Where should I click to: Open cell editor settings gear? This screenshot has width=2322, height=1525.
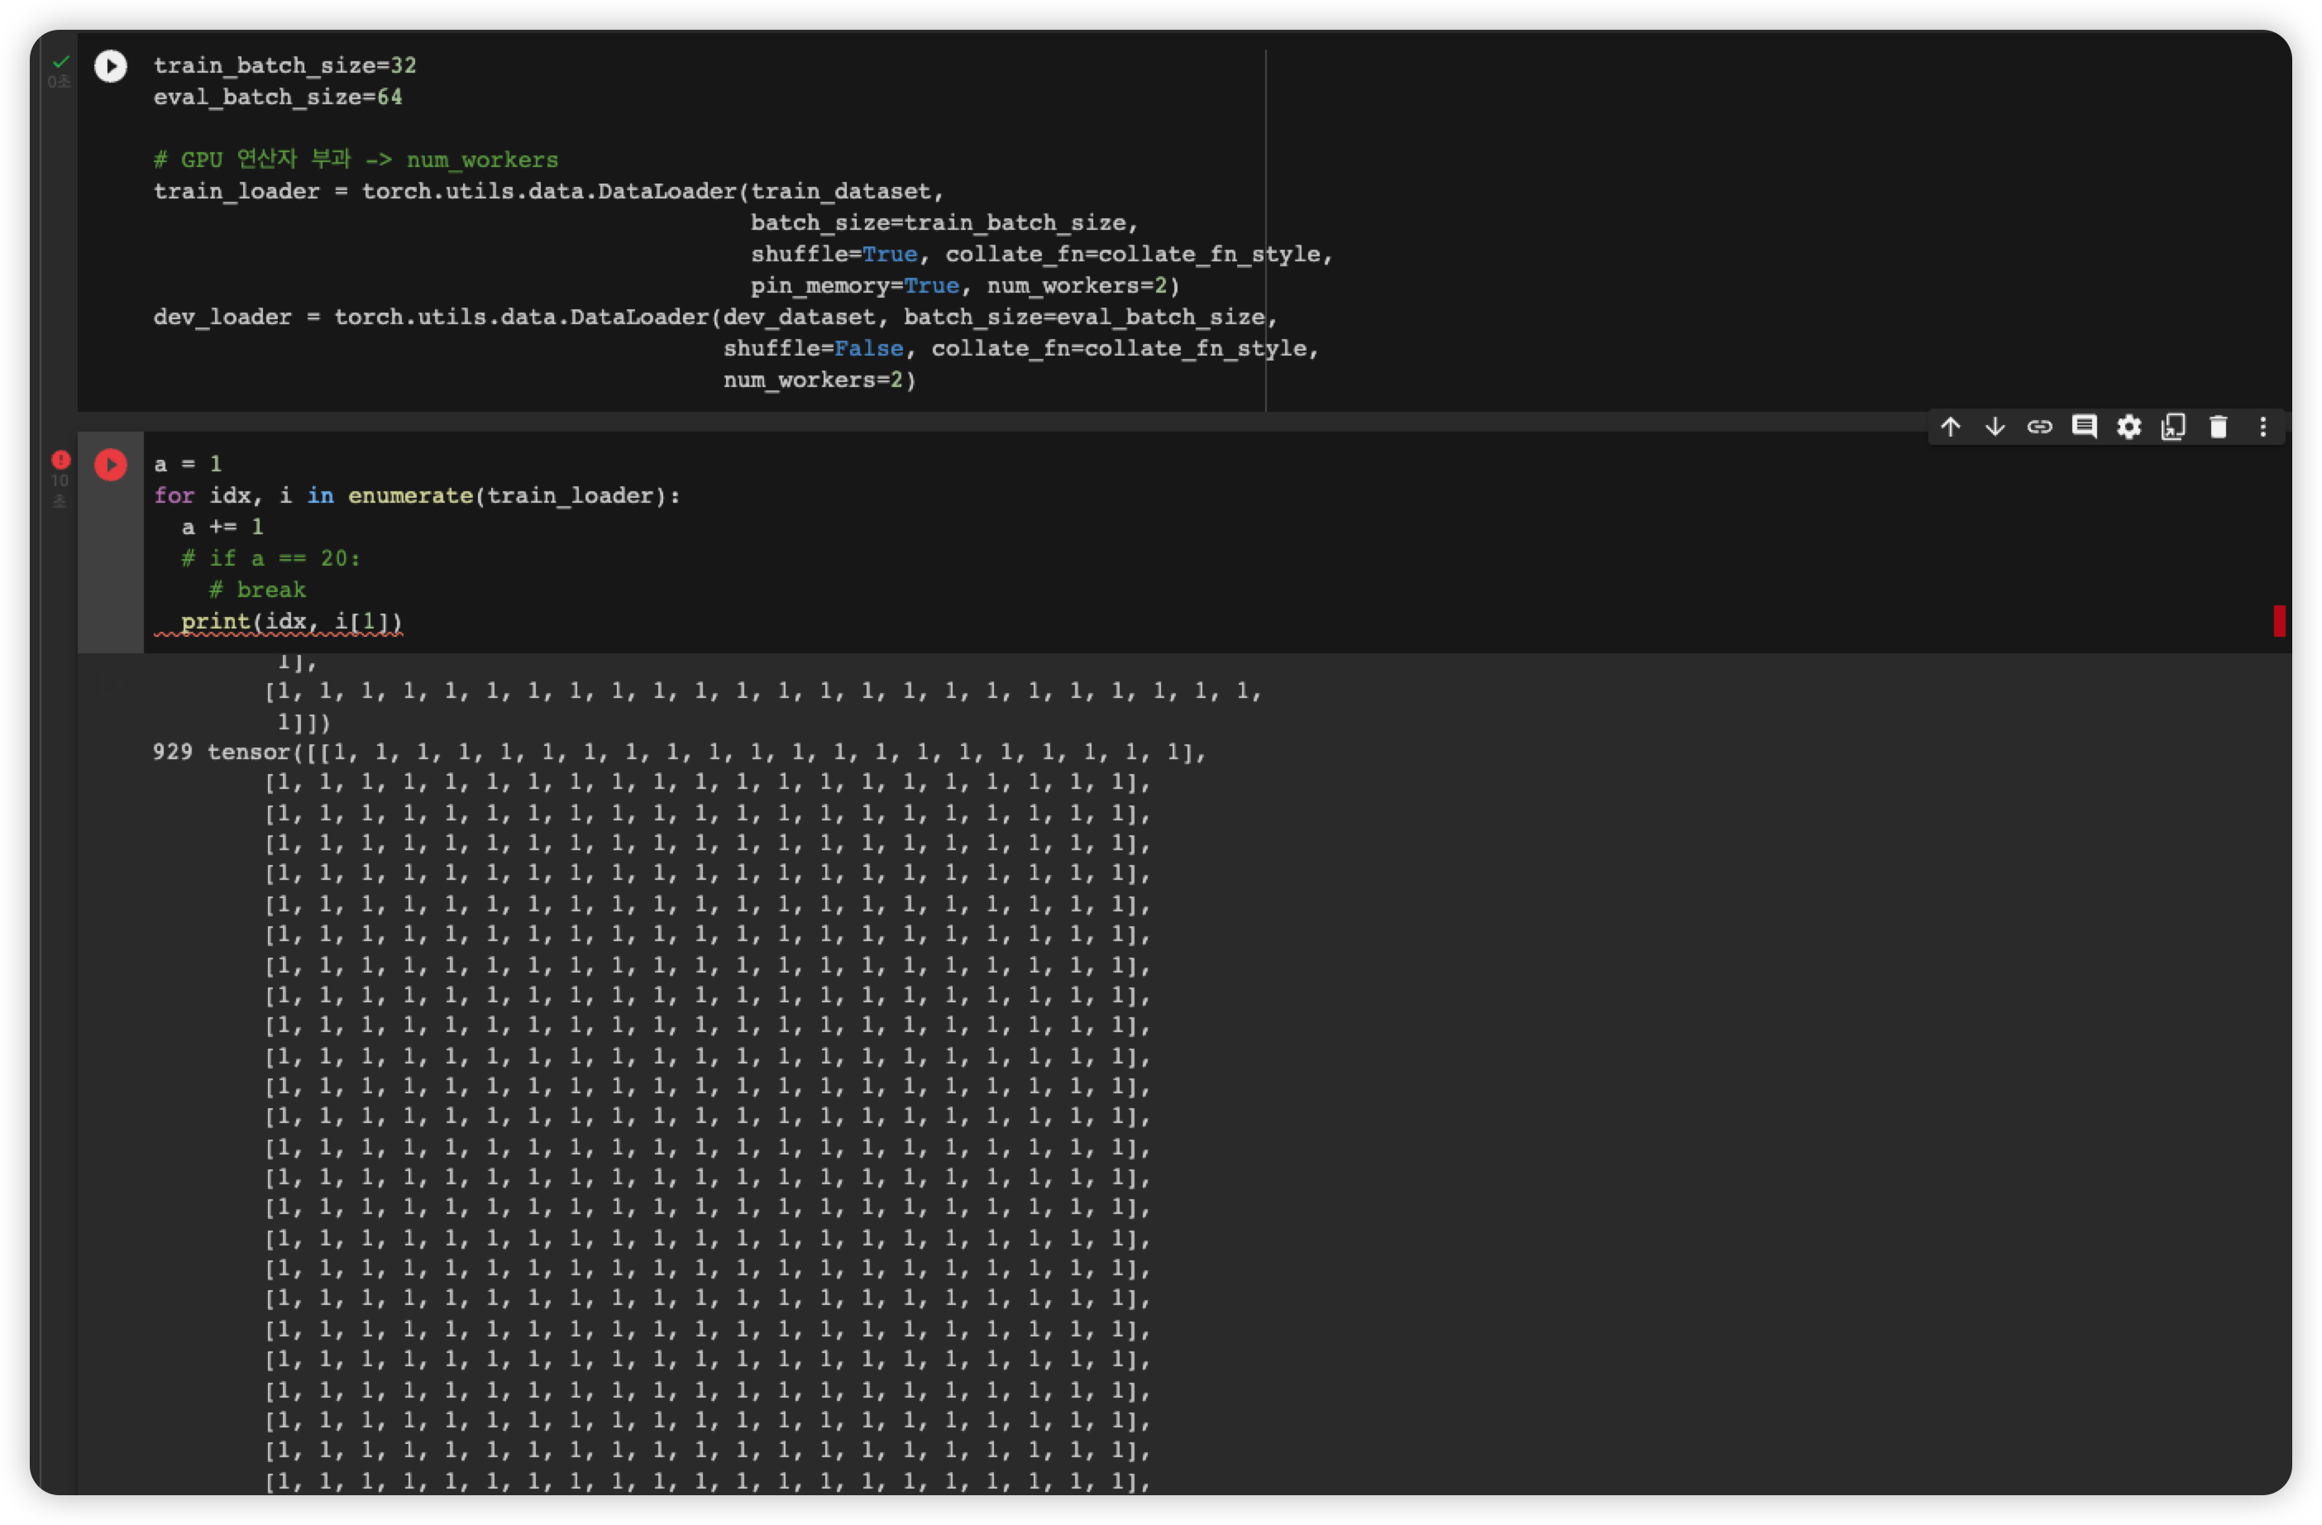(2130, 428)
